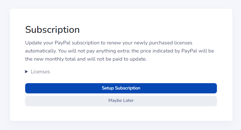Viewport: 241px width, 130px height.
Task: Start PayPal setup with blue button
Action: tap(121, 88)
